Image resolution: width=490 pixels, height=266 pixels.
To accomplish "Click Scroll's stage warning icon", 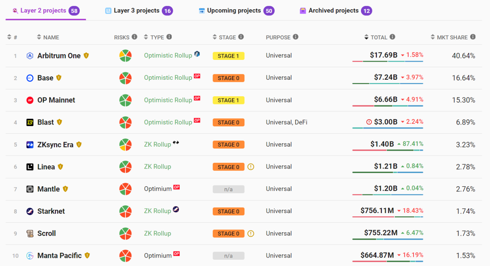I will [x=251, y=233].
